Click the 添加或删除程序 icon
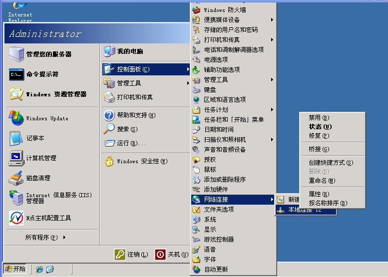 196,180
